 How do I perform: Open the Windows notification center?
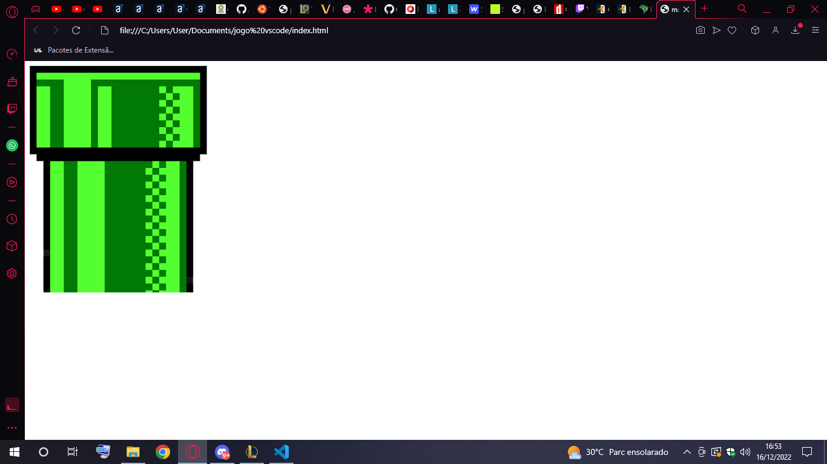(x=807, y=452)
